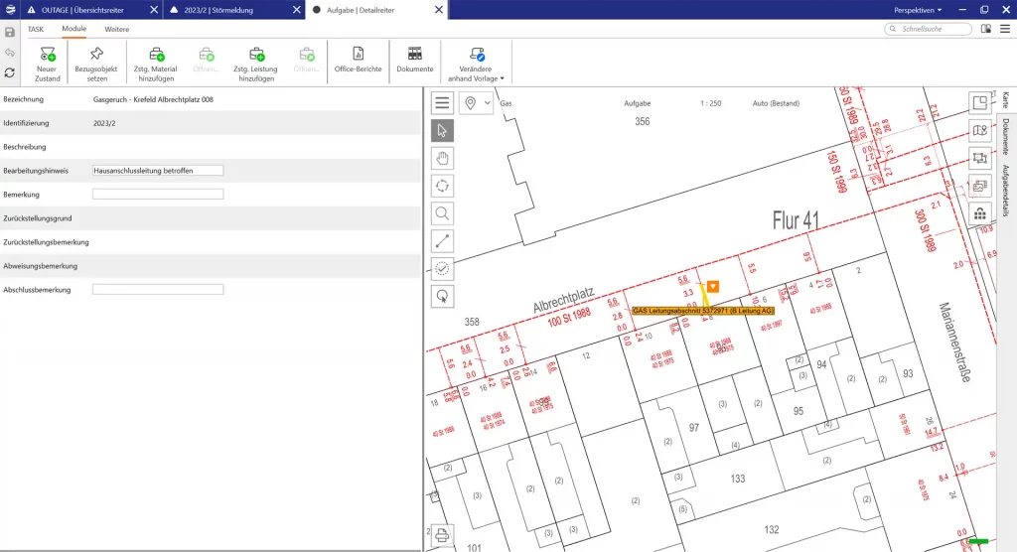Toggle the dashed-circle checkmark selection tool
Screen dimensions: 1017x552
443,268
